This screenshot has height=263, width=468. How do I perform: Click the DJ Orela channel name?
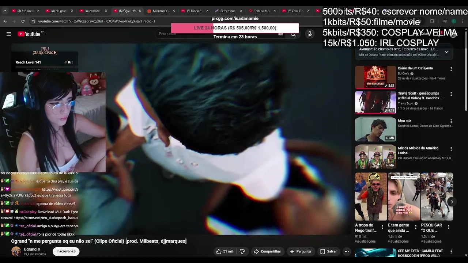click(404, 73)
